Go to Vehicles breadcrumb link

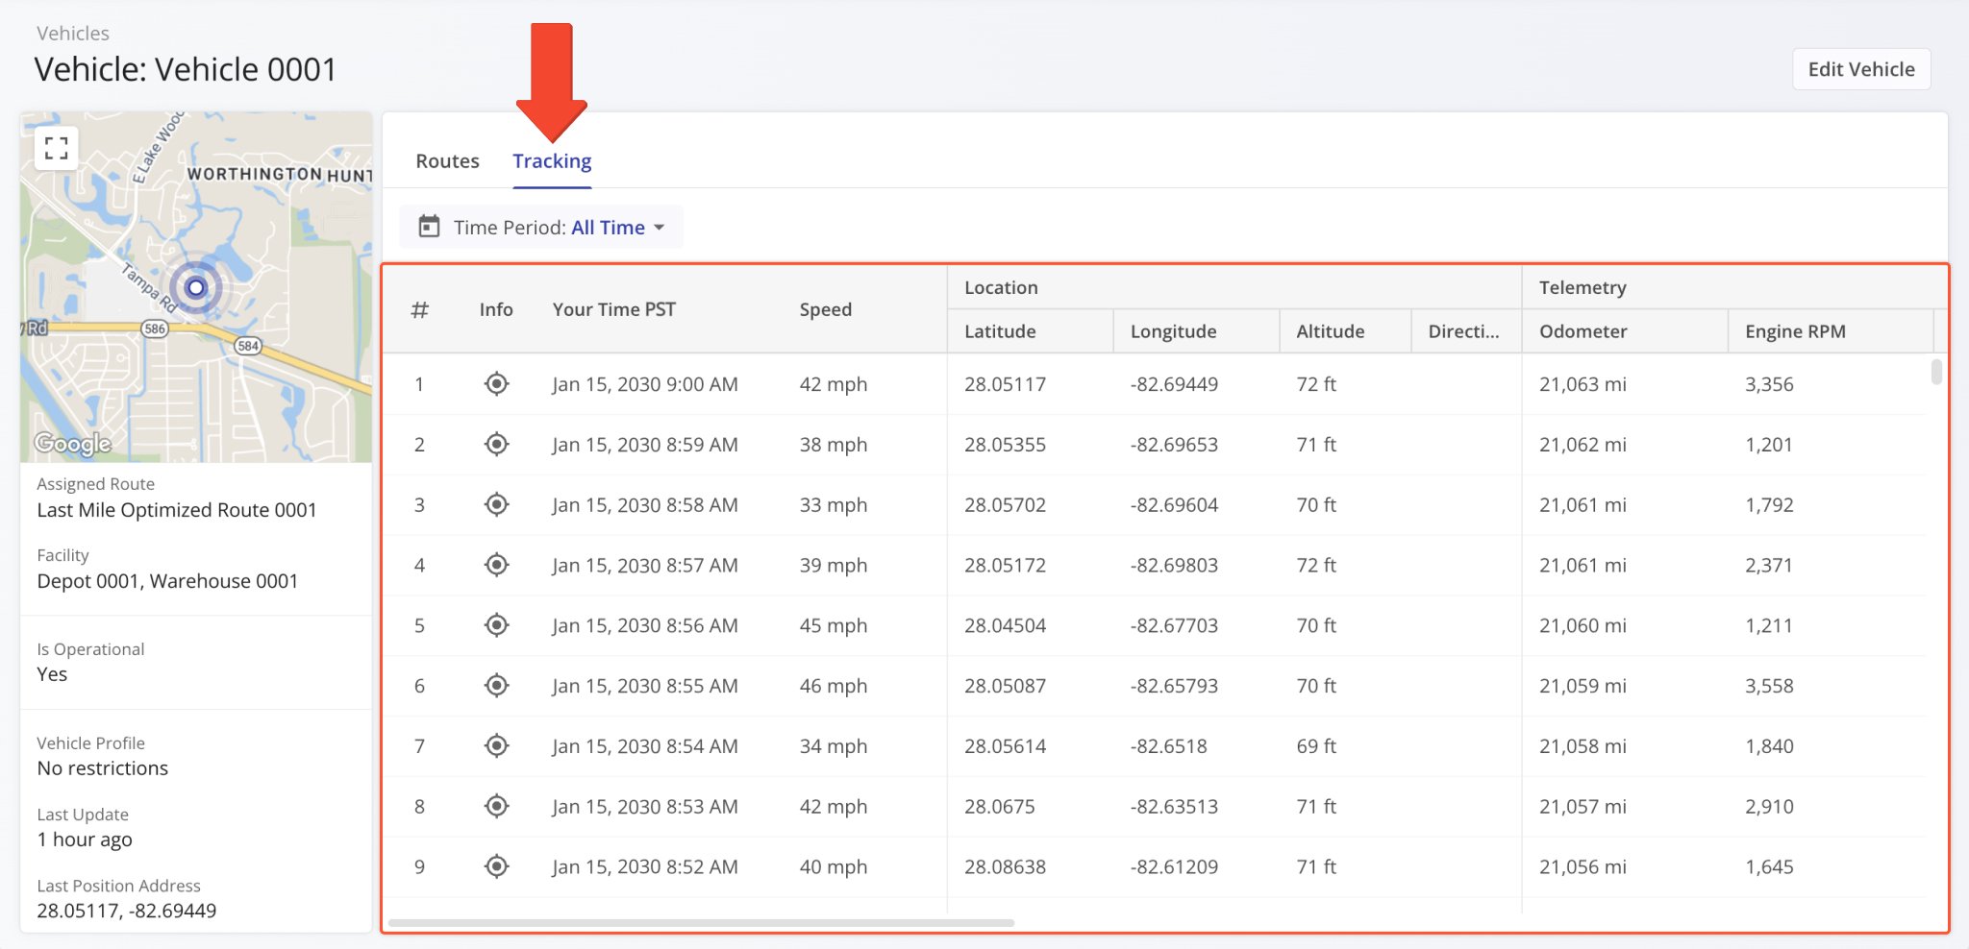point(73,34)
